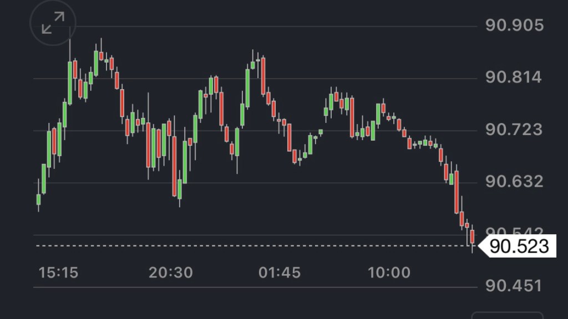
Task: Select the 90.814 price level label
Action: click(514, 78)
